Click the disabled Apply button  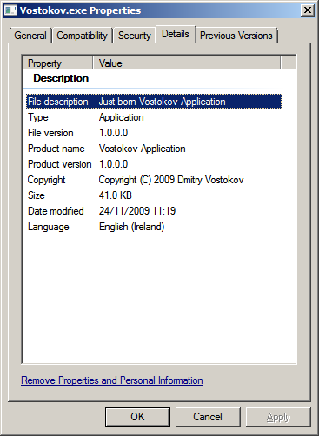coord(278,417)
